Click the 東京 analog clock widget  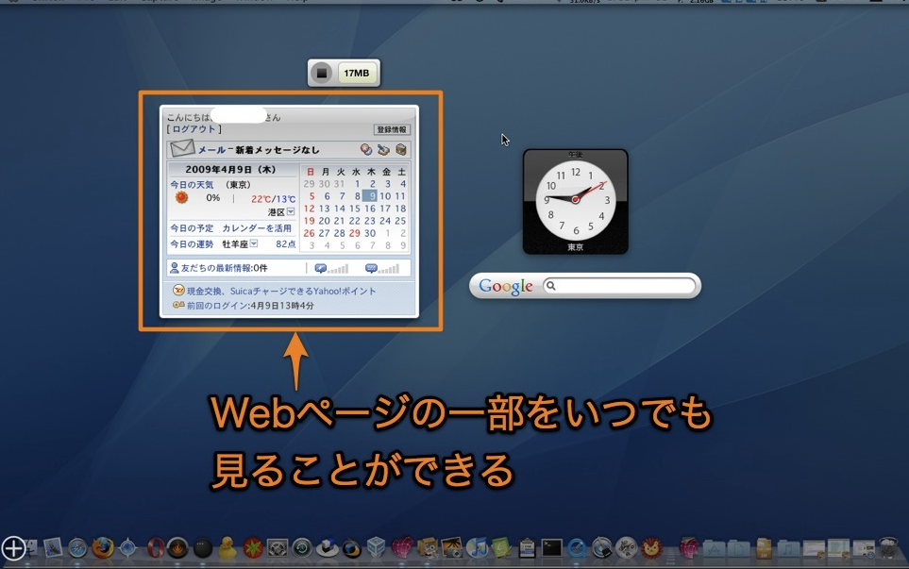(576, 202)
